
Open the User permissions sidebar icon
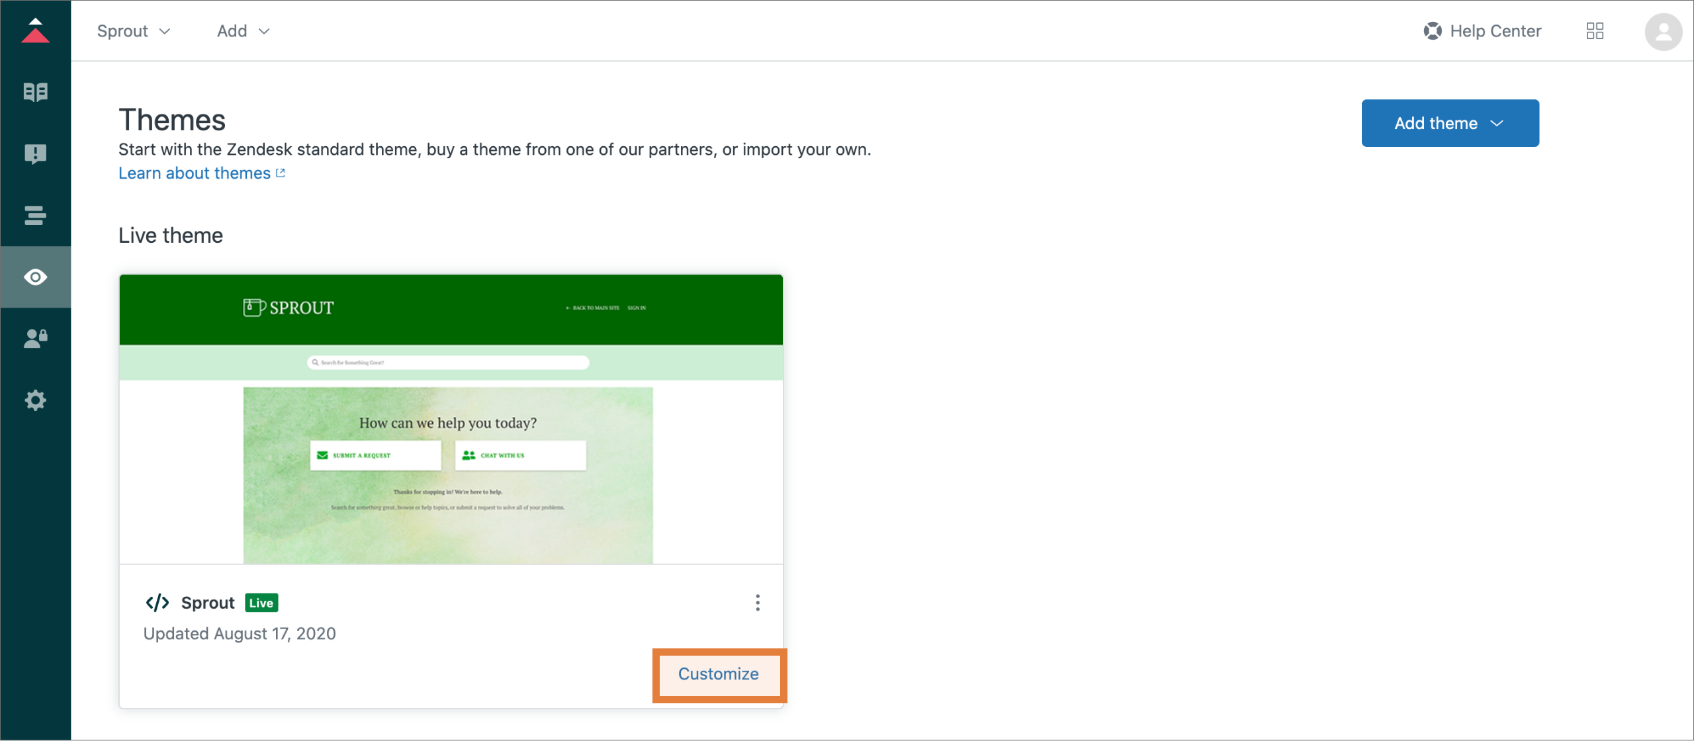click(35, 339)
